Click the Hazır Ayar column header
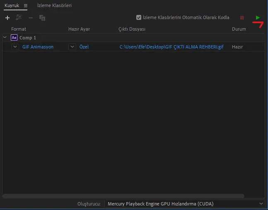 79,29
